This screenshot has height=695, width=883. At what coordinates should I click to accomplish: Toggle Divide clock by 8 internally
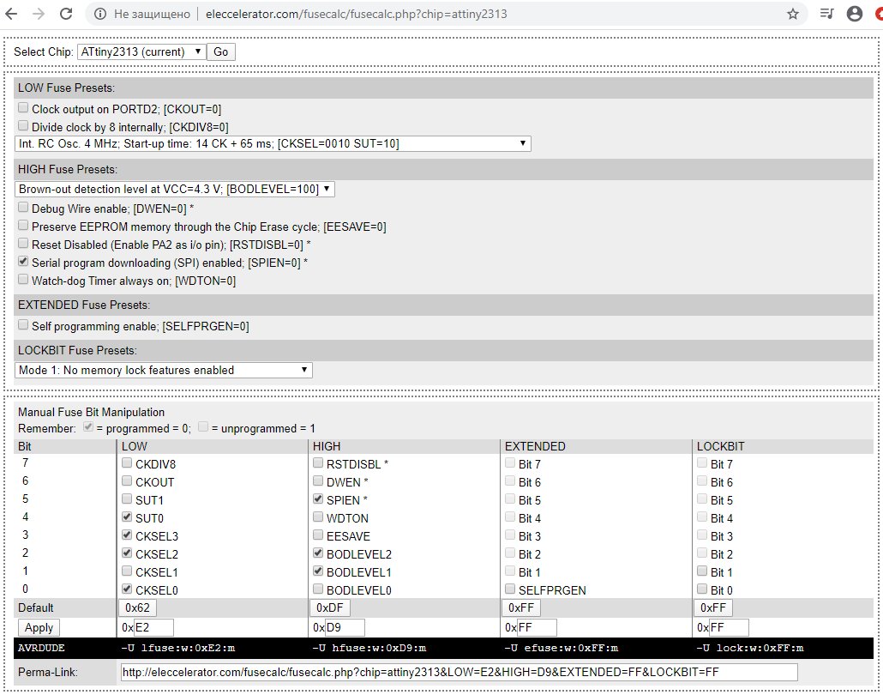tap(23, 125)
